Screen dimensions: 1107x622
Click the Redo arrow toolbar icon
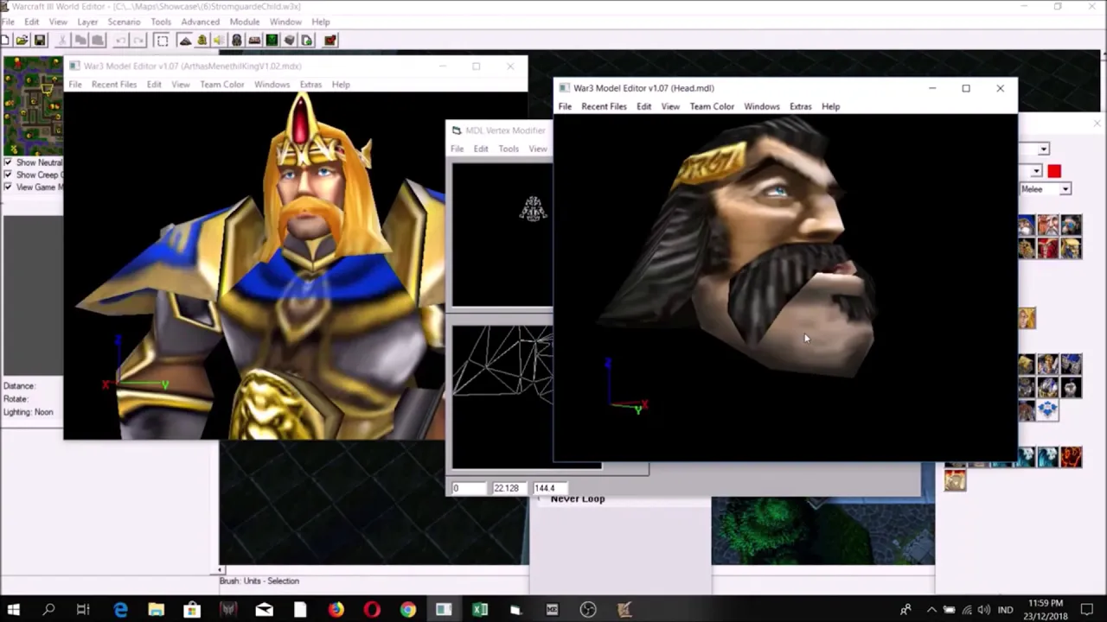click(x=138, y=40)
